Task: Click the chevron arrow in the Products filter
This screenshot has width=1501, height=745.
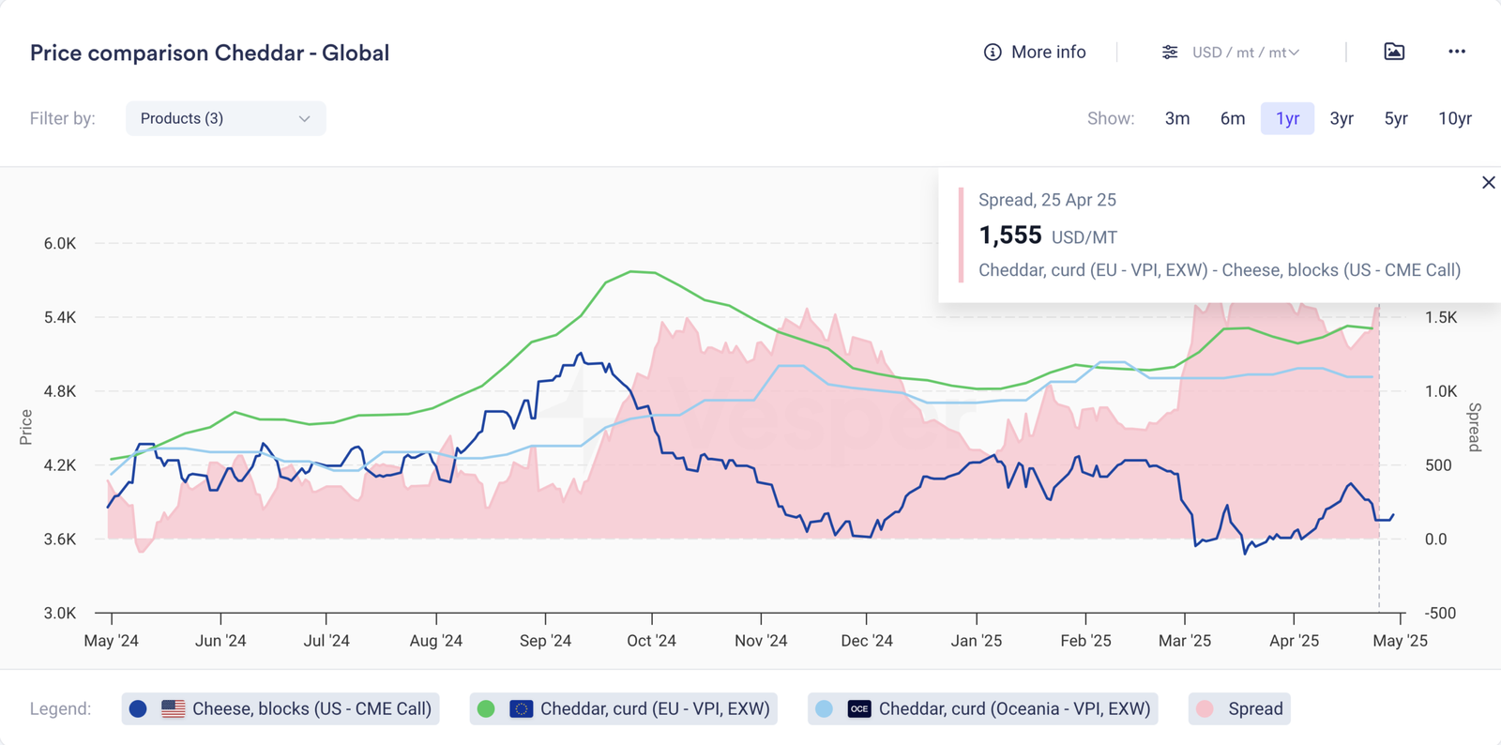Action: point(304,119)
